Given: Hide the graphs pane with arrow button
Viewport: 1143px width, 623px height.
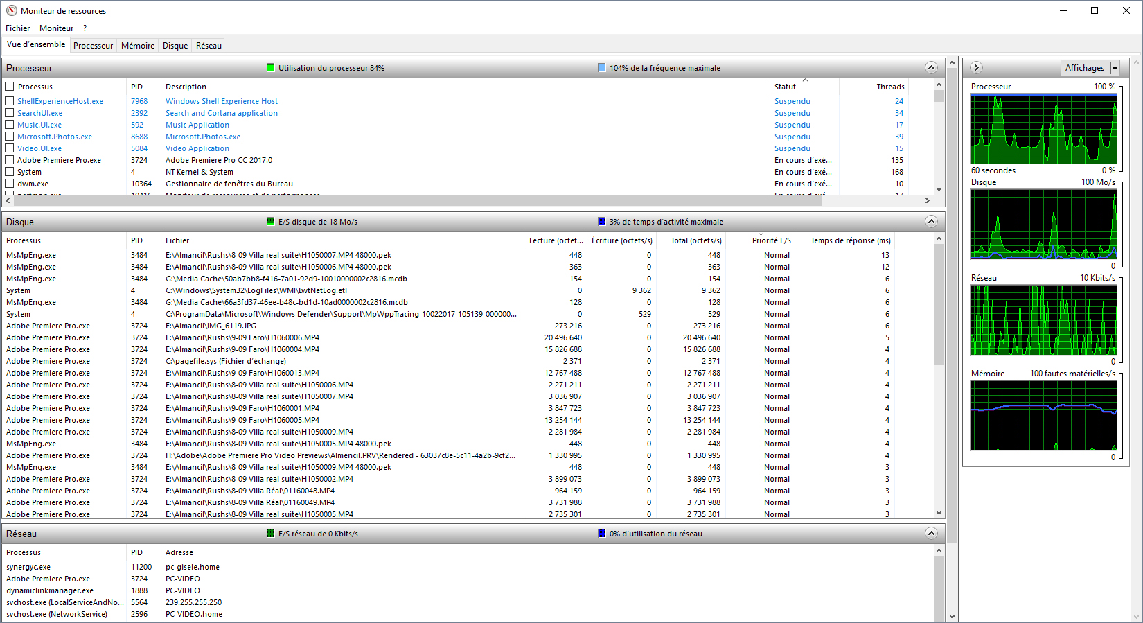Looking at the screenshot, I should [976, 68].
